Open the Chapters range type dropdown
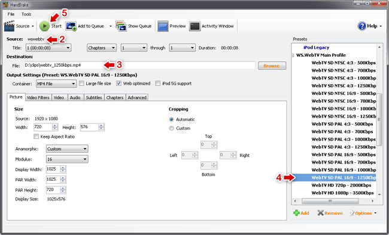Image resolution: width=389 pixels, height=235 pixels. [x=102, y=48]
